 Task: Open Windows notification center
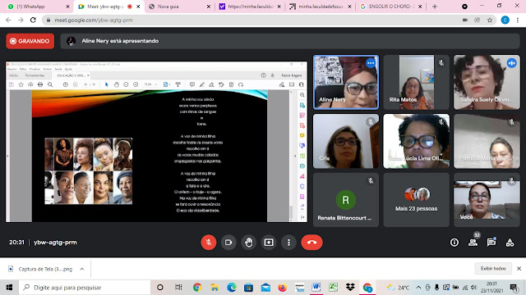[x=514, y=288]
